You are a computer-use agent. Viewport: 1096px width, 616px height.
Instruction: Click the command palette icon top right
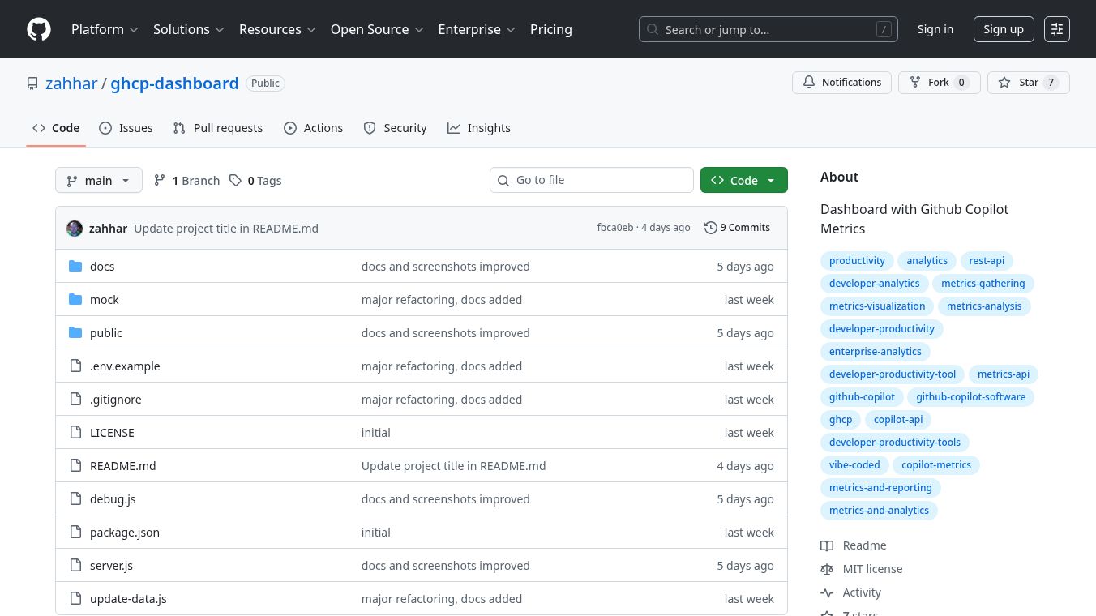pyautogui.click(x=1057, y=29)
